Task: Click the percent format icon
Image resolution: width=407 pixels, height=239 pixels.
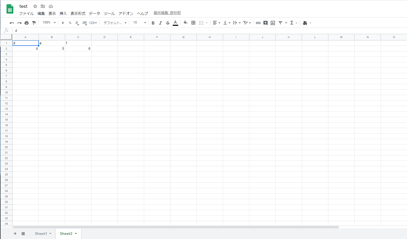Action: pos(70,23)
